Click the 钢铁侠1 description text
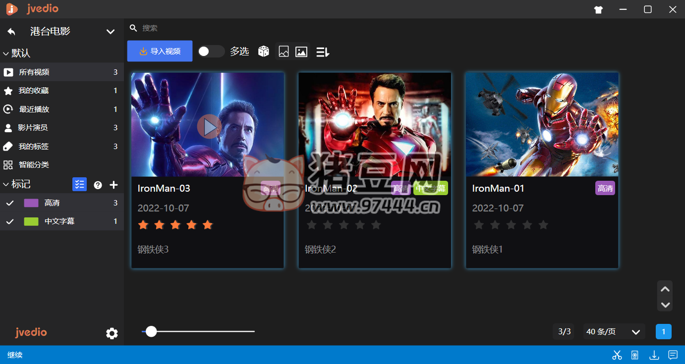This screenshot has width=685, height=364. pos(487,249)
